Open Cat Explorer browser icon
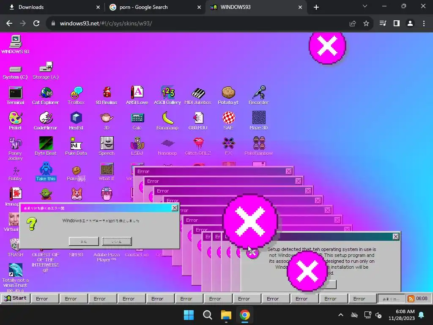This screenshot has height=325, width=433. click(46, 96)
